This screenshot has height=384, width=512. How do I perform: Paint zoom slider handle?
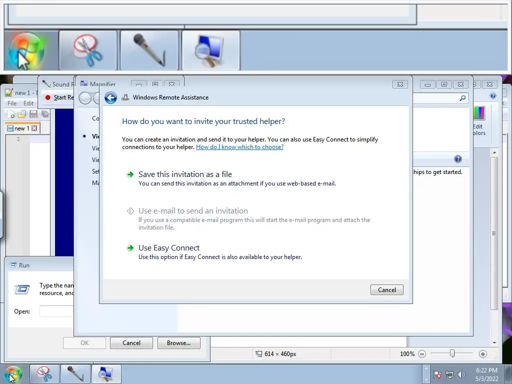452,353
